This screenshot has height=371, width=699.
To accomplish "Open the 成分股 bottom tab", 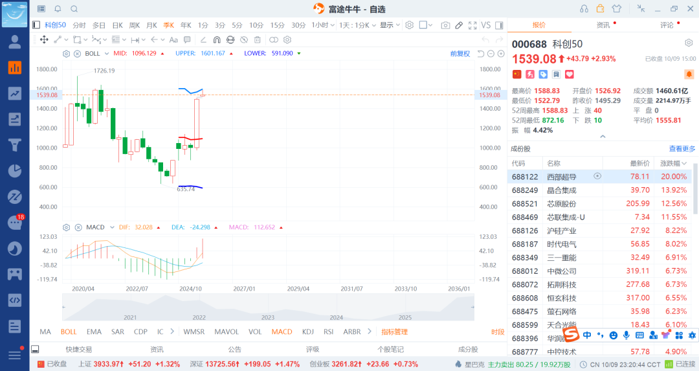I will pos(468,349).
